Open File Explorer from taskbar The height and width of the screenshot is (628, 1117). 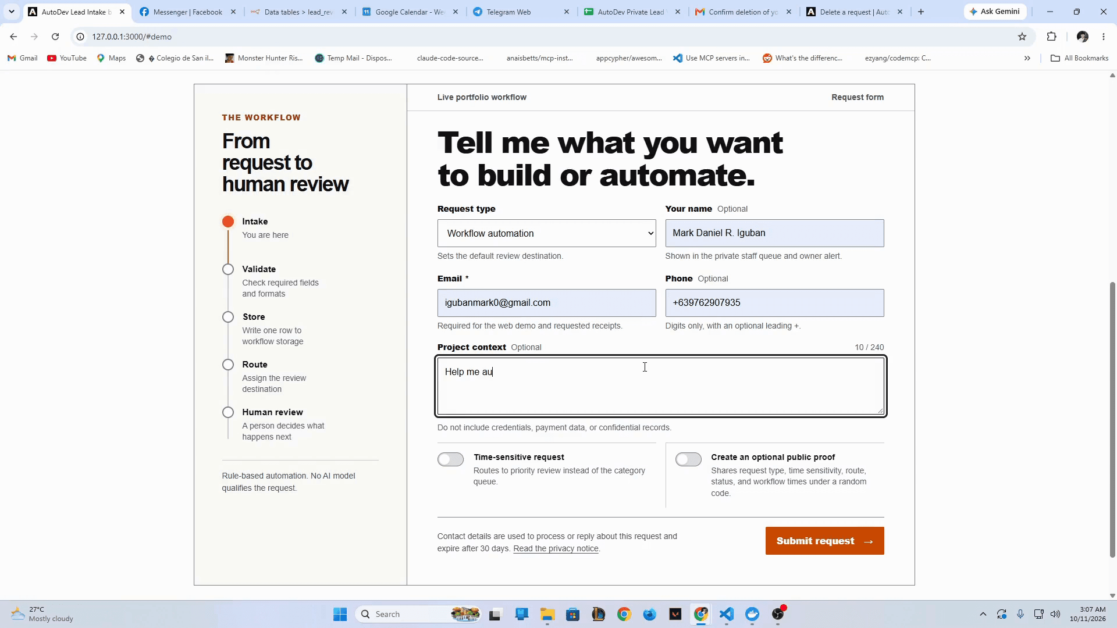pyautogui.click(x=547, y=614)
